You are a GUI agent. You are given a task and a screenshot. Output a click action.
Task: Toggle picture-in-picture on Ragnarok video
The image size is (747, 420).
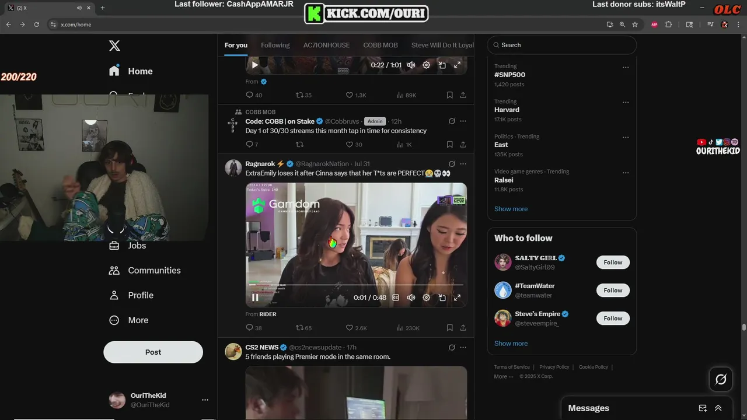point(442,297)
